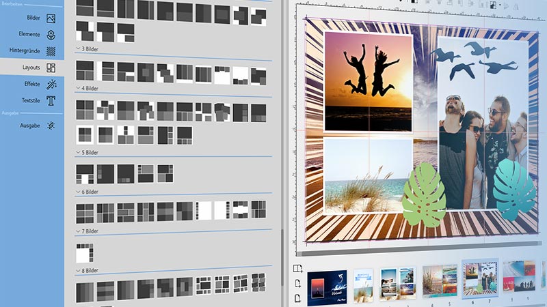Collapse the 5 Bilder section
This screenshot has height=307, width=547.
tap(77, 152)
